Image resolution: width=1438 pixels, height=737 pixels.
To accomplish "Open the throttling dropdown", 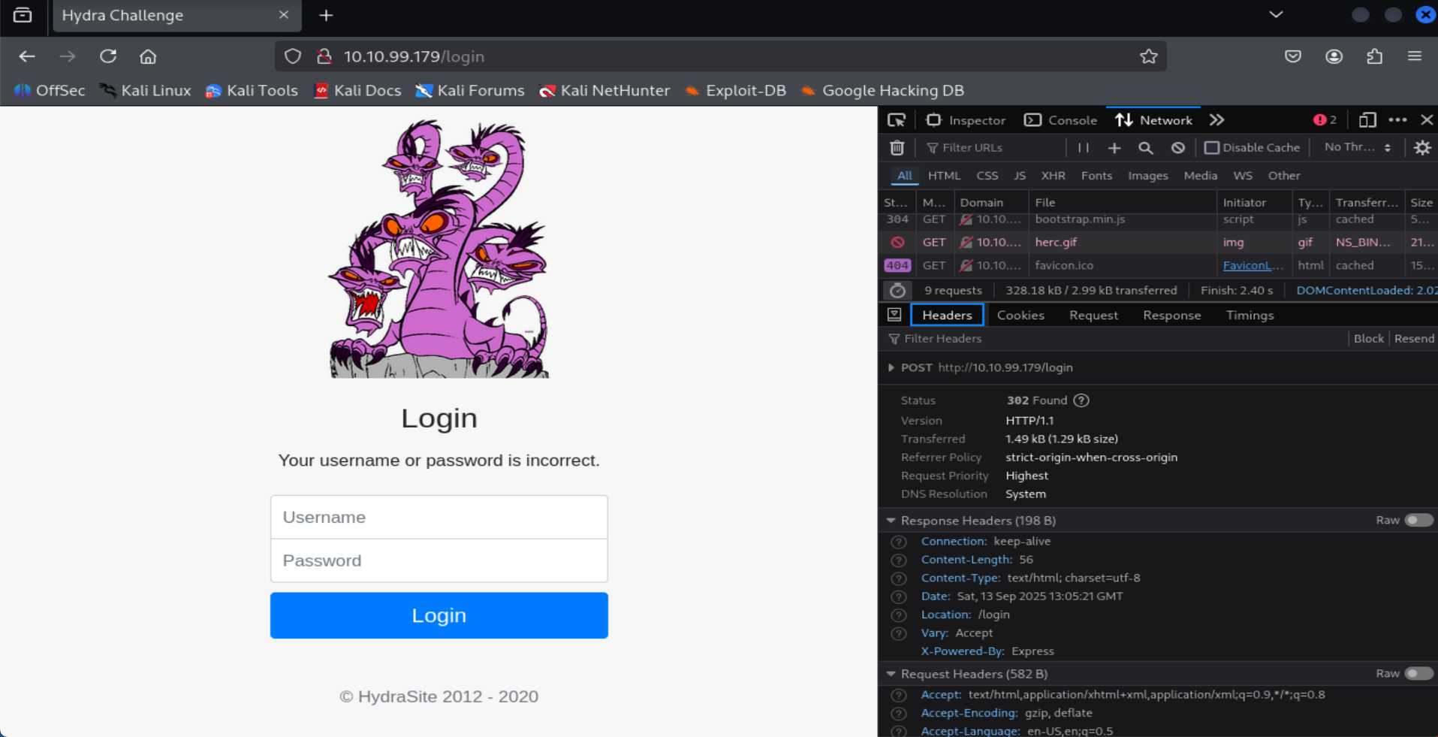I will tap(1358, 148).
